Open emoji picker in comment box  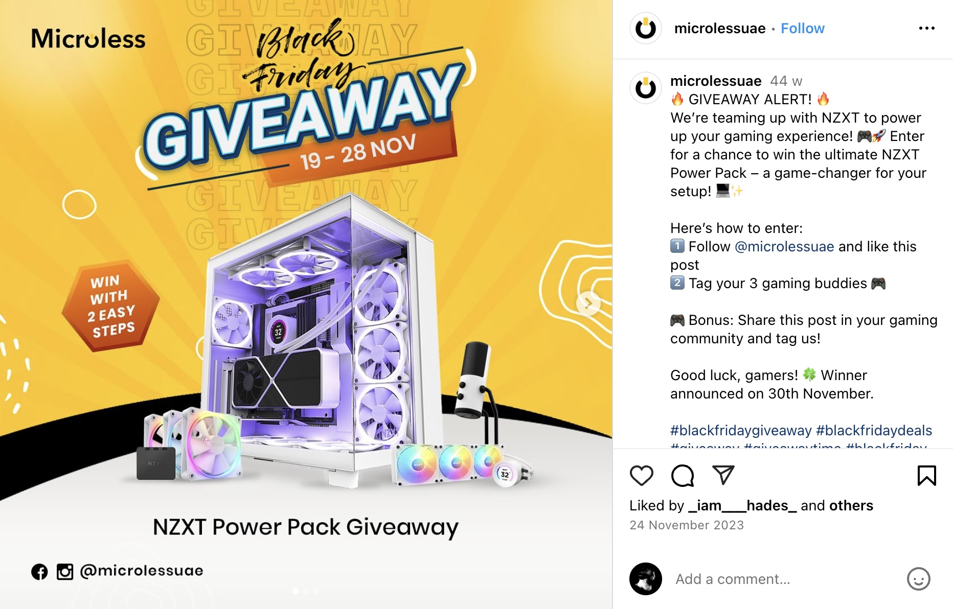pos(918,579)
